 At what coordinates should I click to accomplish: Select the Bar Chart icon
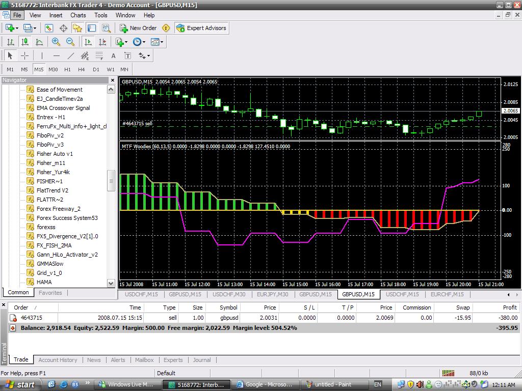coord(10,42)
